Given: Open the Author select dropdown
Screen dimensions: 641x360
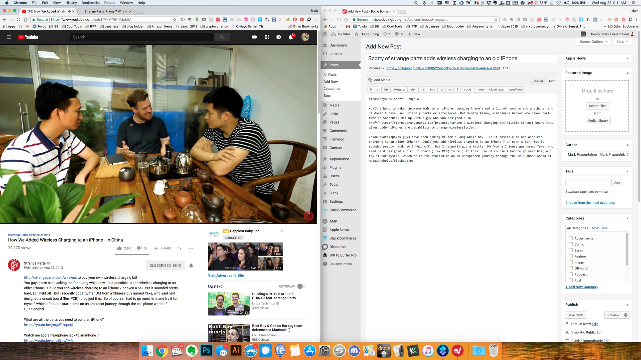Looking at the screenshot, I should pyautogui.click(x=597, y=154).
